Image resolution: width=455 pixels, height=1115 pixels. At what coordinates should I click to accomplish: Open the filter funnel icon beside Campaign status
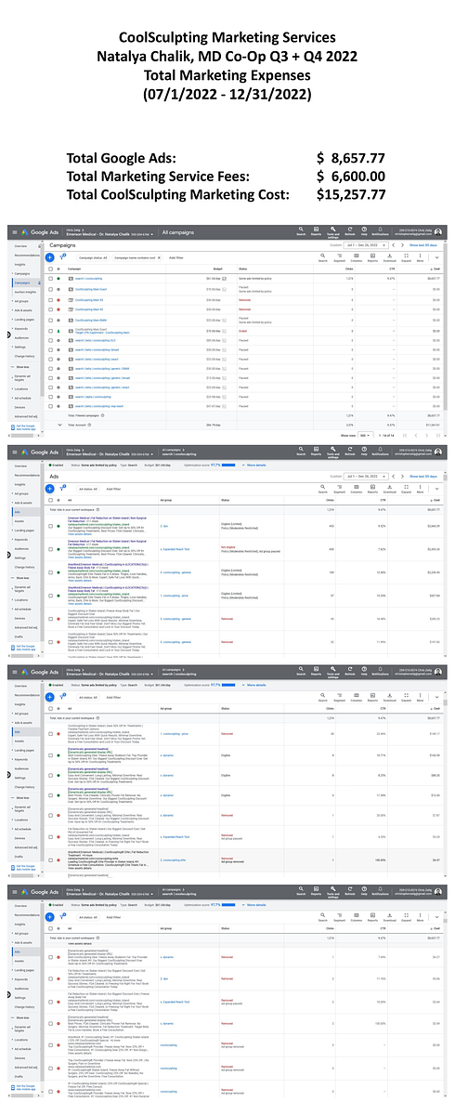coord(63,256)
